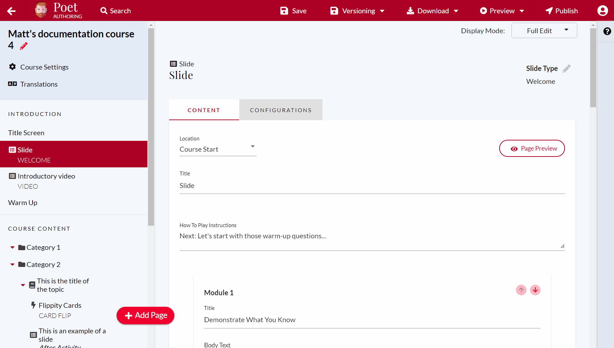Open Search from the toolbar
Image resolution: width=614 pixels, height=348 pixels.
tap(115, 10)
